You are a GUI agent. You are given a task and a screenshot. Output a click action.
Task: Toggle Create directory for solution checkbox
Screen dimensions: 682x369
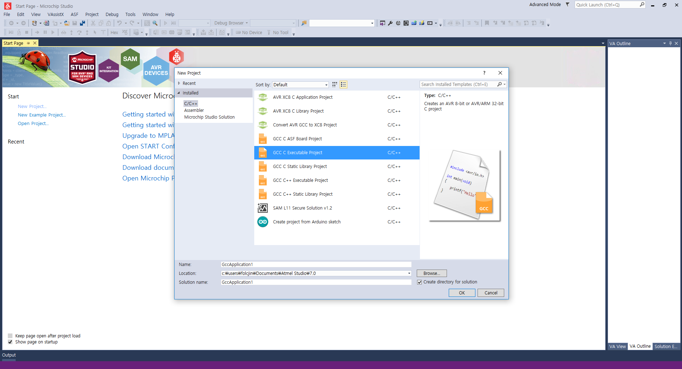click(420, 282)
